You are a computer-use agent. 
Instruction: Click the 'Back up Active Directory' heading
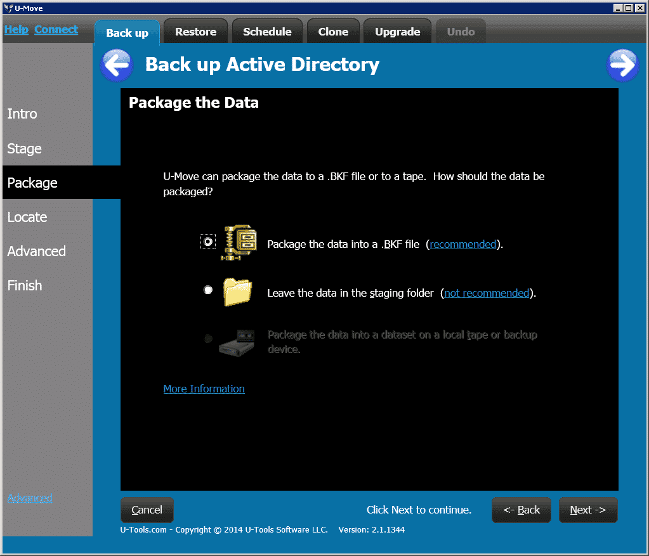(263, 65)
